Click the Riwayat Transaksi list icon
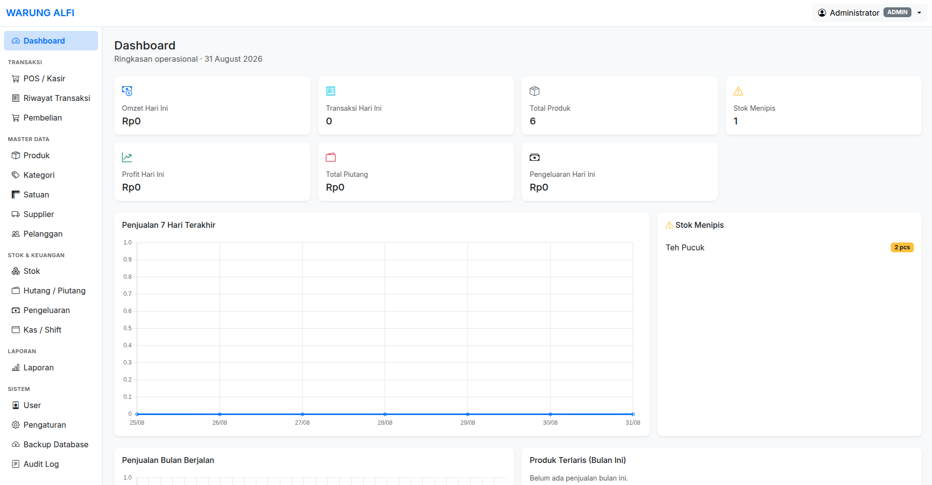The width and height of the screenshot is (932, 485). [16, 98]
